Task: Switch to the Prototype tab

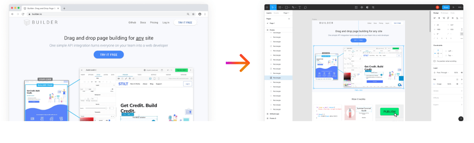Action: pyautogui.click(x=445, y=13)
